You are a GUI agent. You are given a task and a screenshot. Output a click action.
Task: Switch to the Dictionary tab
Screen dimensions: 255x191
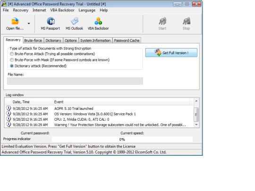click(53, 41)
